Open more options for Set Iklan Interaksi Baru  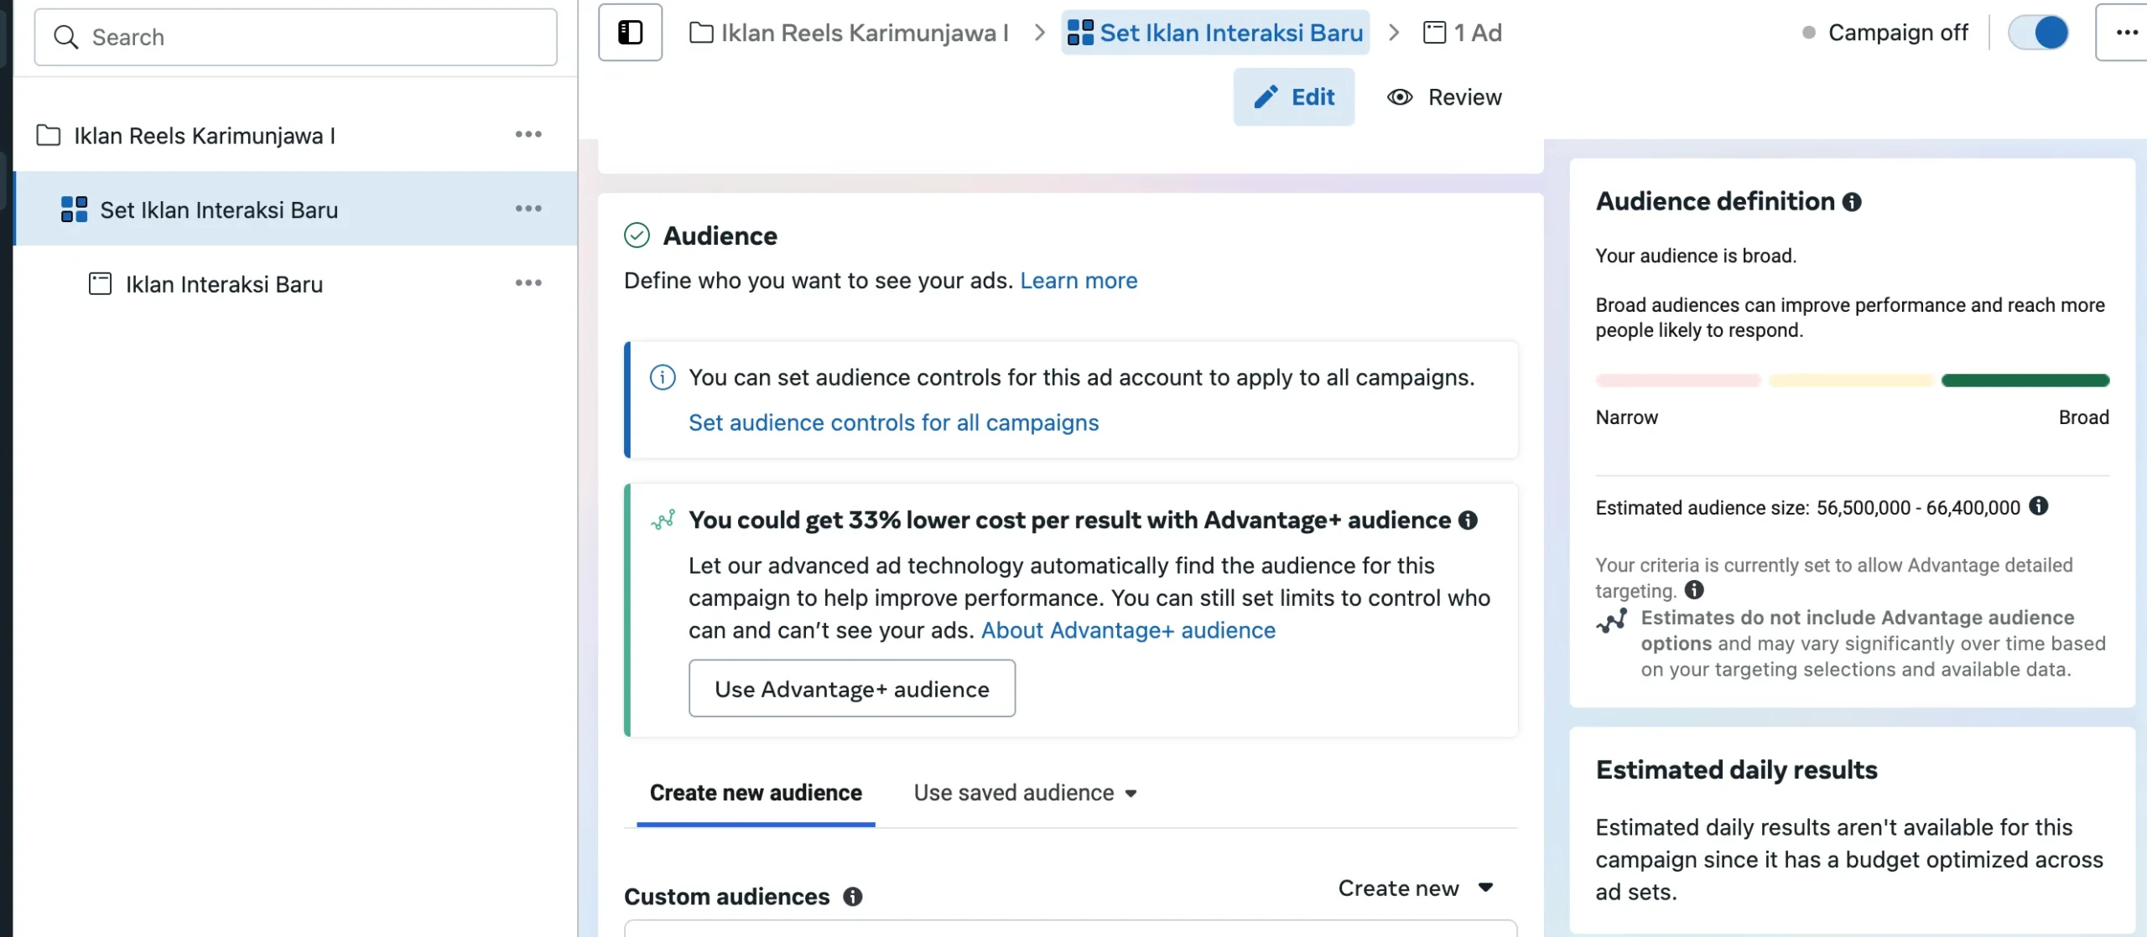pos(528,209)
